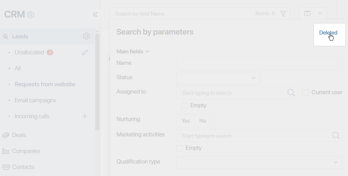The image size is (348, 176).
Task: Select Yes for Nurturing
Action: (186, 121)
